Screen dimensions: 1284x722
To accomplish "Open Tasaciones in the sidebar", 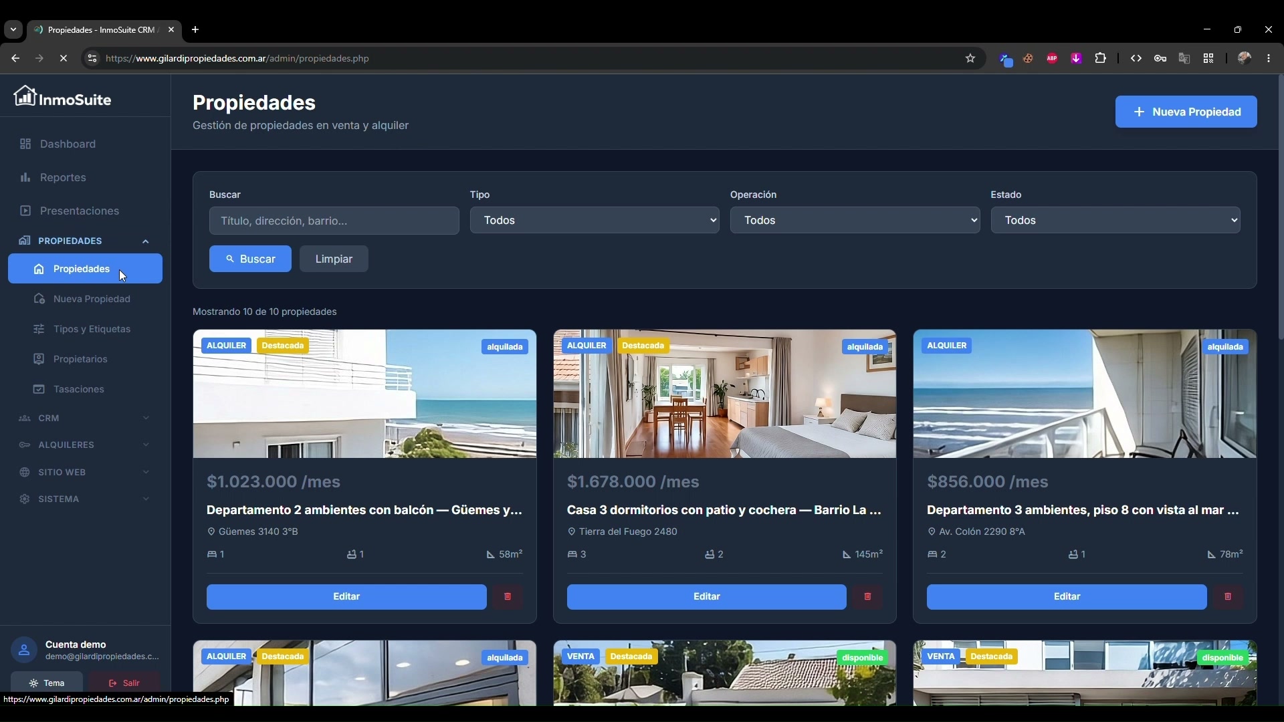I will 85,389.
